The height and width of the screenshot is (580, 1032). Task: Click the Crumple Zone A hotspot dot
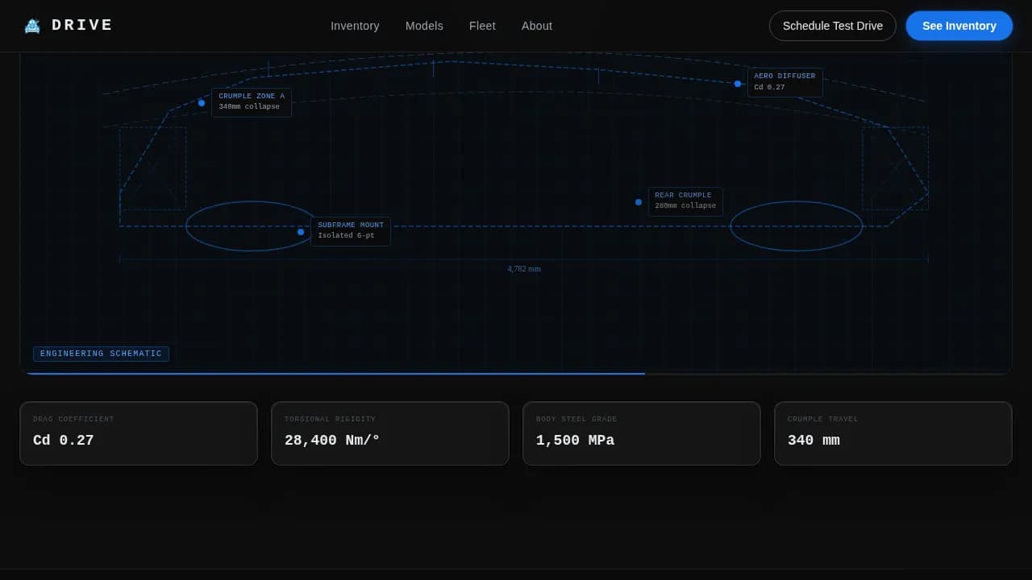pyautogui.click(x=202, y=103)
